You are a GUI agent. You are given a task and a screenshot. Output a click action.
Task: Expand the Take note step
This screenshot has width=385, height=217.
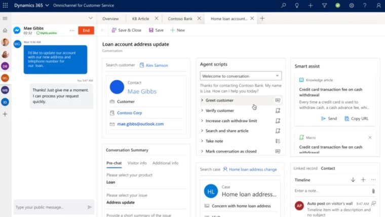[x=202, y=141]
